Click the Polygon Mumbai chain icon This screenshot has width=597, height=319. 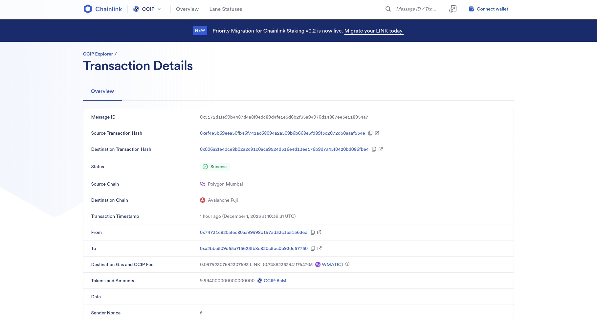202,184
